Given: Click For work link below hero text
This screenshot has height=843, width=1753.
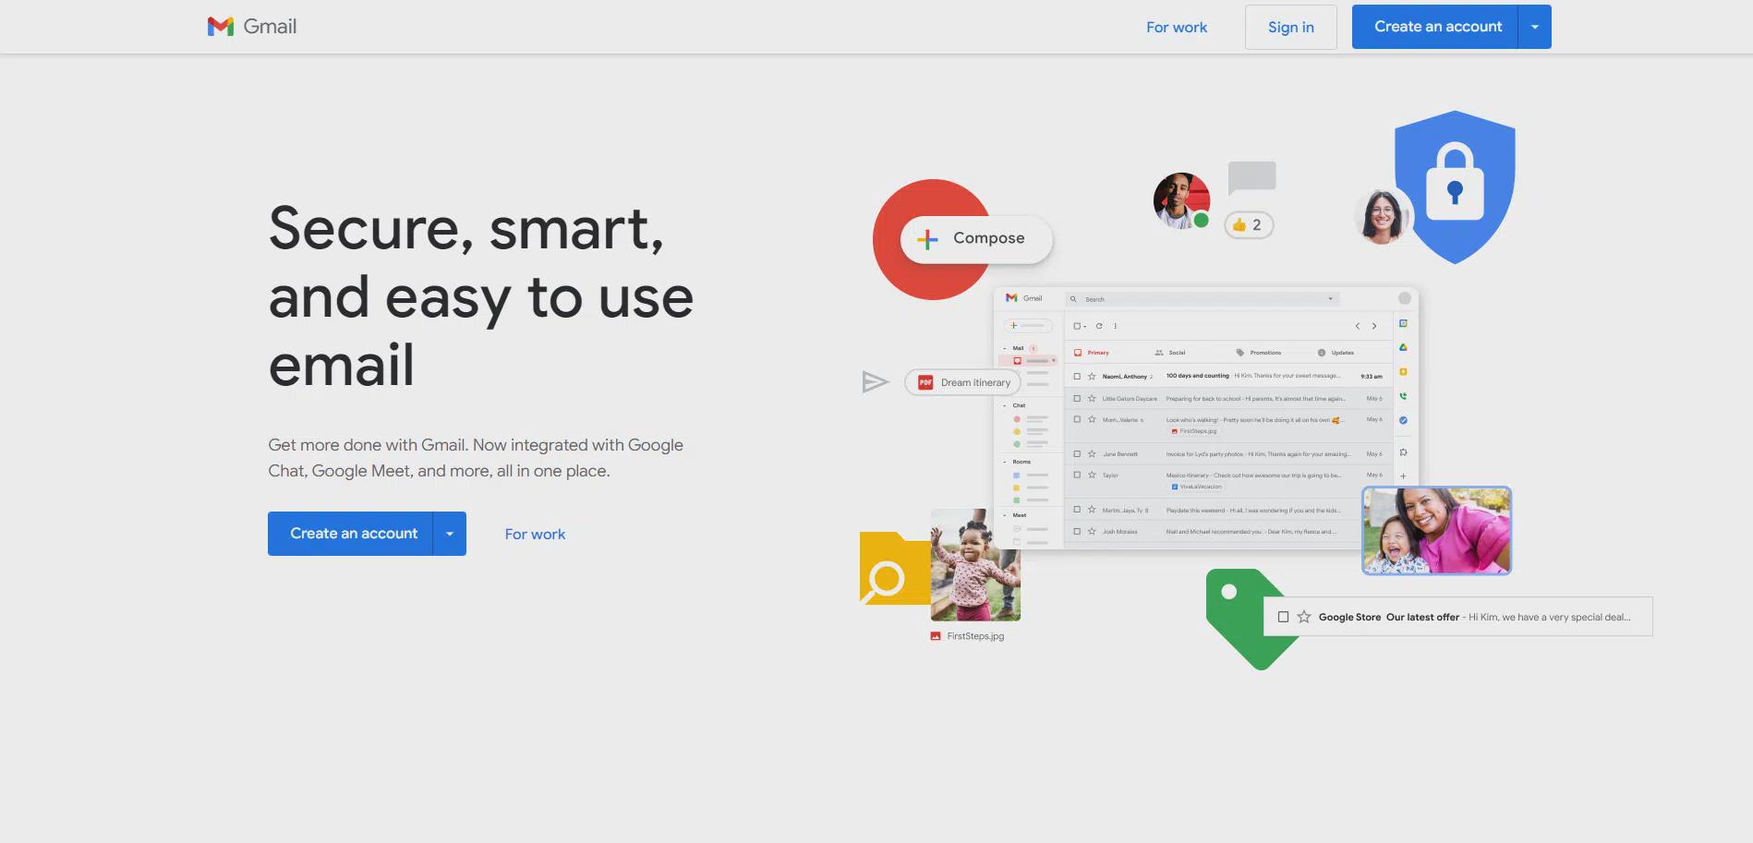Looking at the screenshot, I should point(535,535).
